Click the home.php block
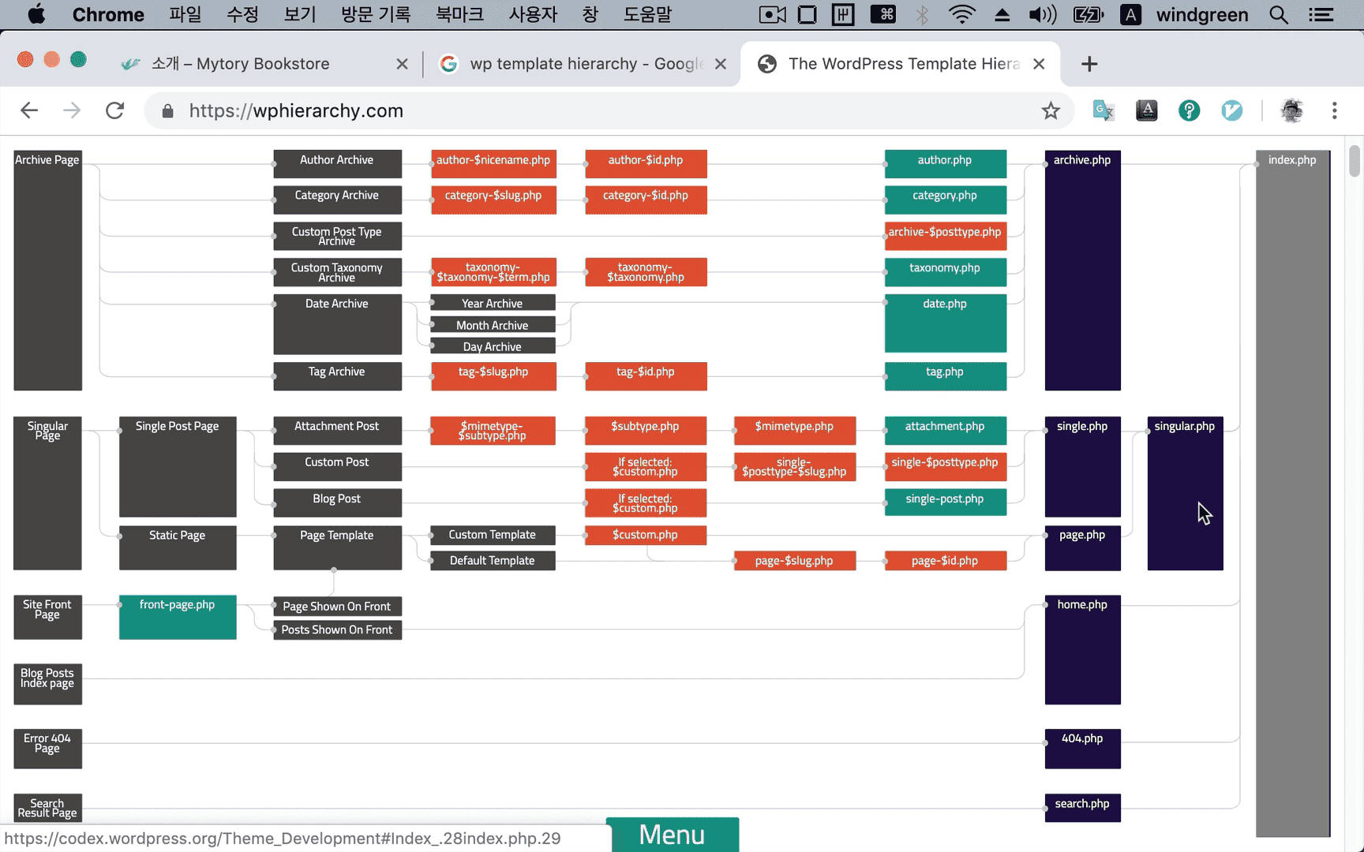This screenshot has width=1364, height=852. point(1082,649)
